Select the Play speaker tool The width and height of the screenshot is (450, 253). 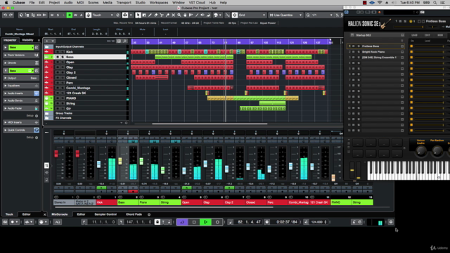[x=202, y=15]
